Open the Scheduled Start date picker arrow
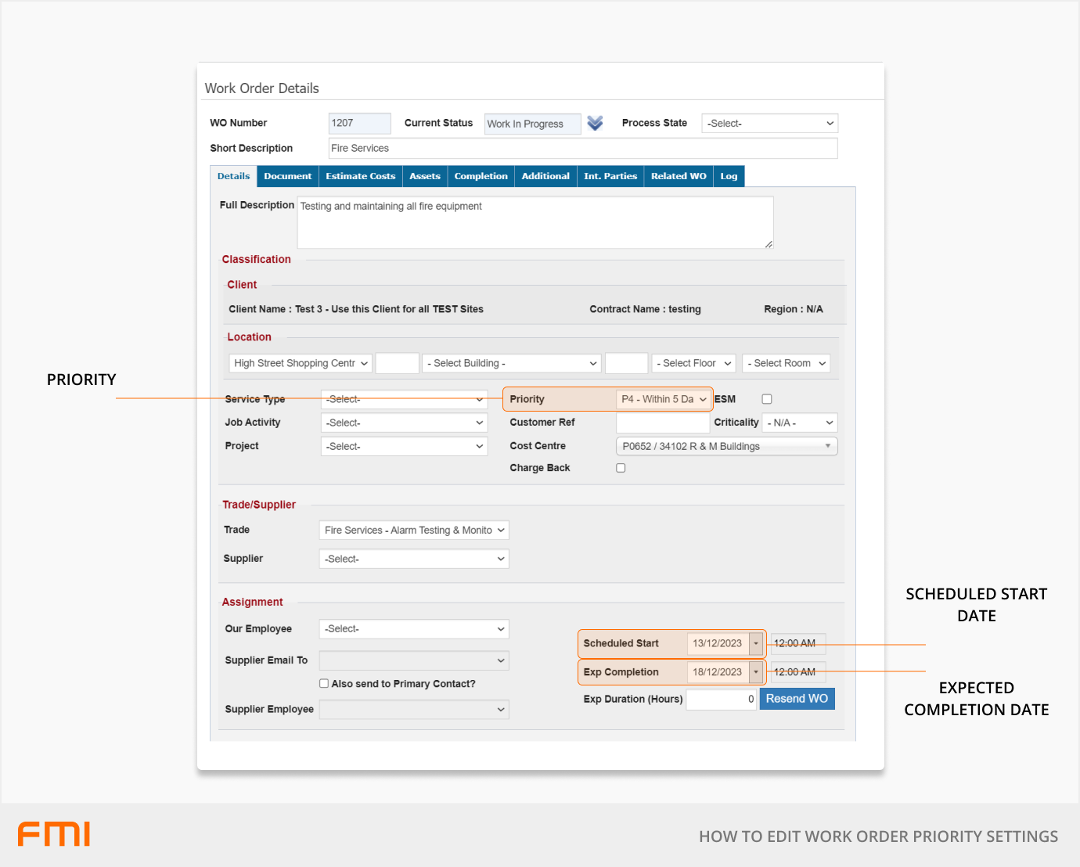The image size is (1080, 867). tap(756, 643)
